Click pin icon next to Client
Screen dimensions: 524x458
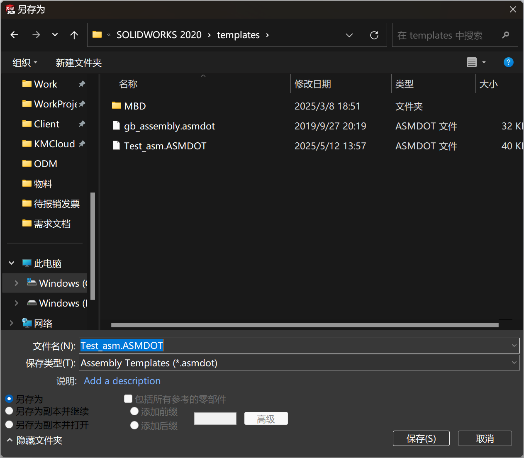click(82, 124)
